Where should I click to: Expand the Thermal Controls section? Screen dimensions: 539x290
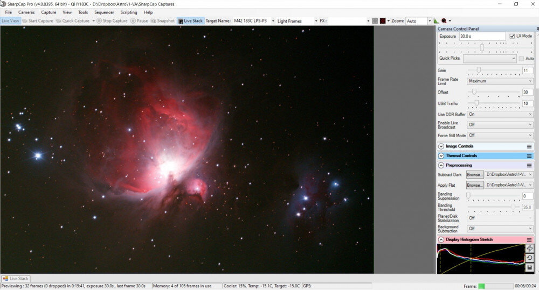[x=441, y=156]
